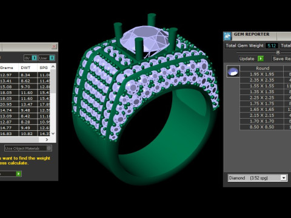Click the Save Report button
The image size is (291, 218).
pyautogui.click(x=281, y=59)
